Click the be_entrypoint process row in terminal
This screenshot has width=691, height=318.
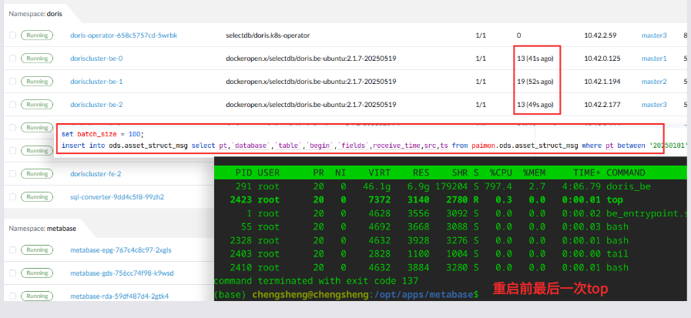(451, 213)
